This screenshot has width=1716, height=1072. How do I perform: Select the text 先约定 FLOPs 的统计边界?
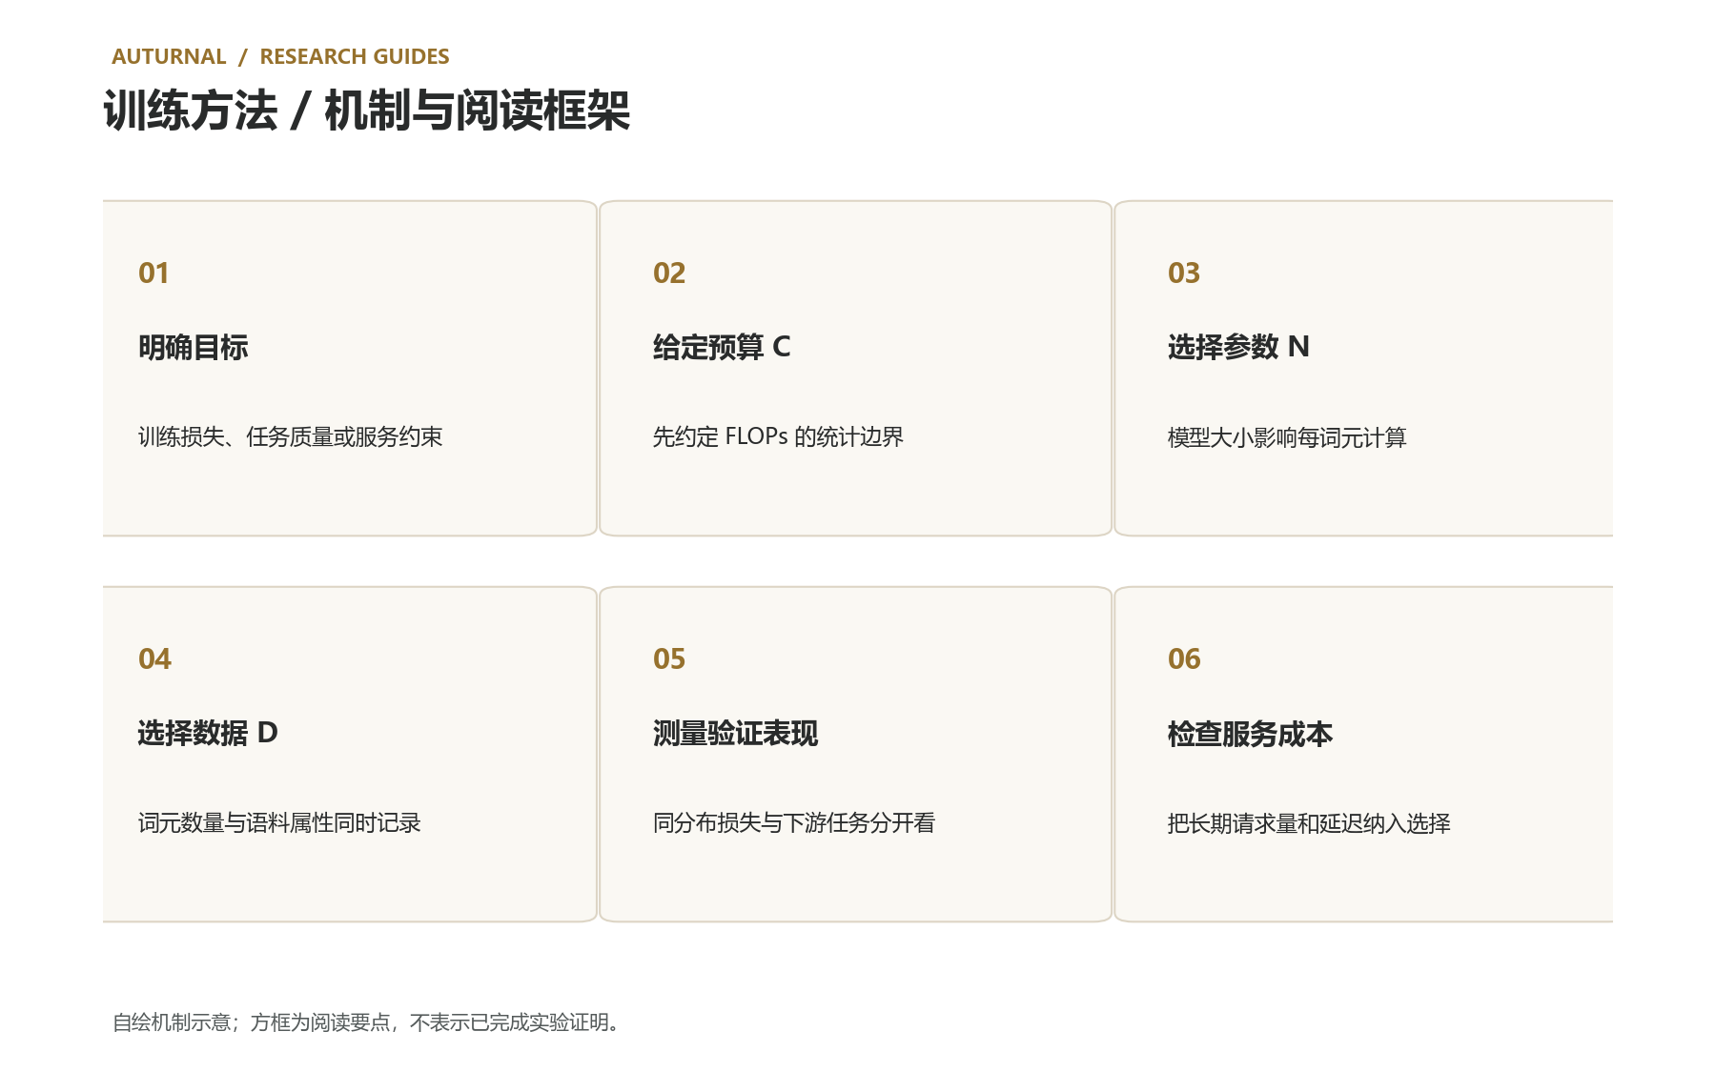(x=778, y=436)
